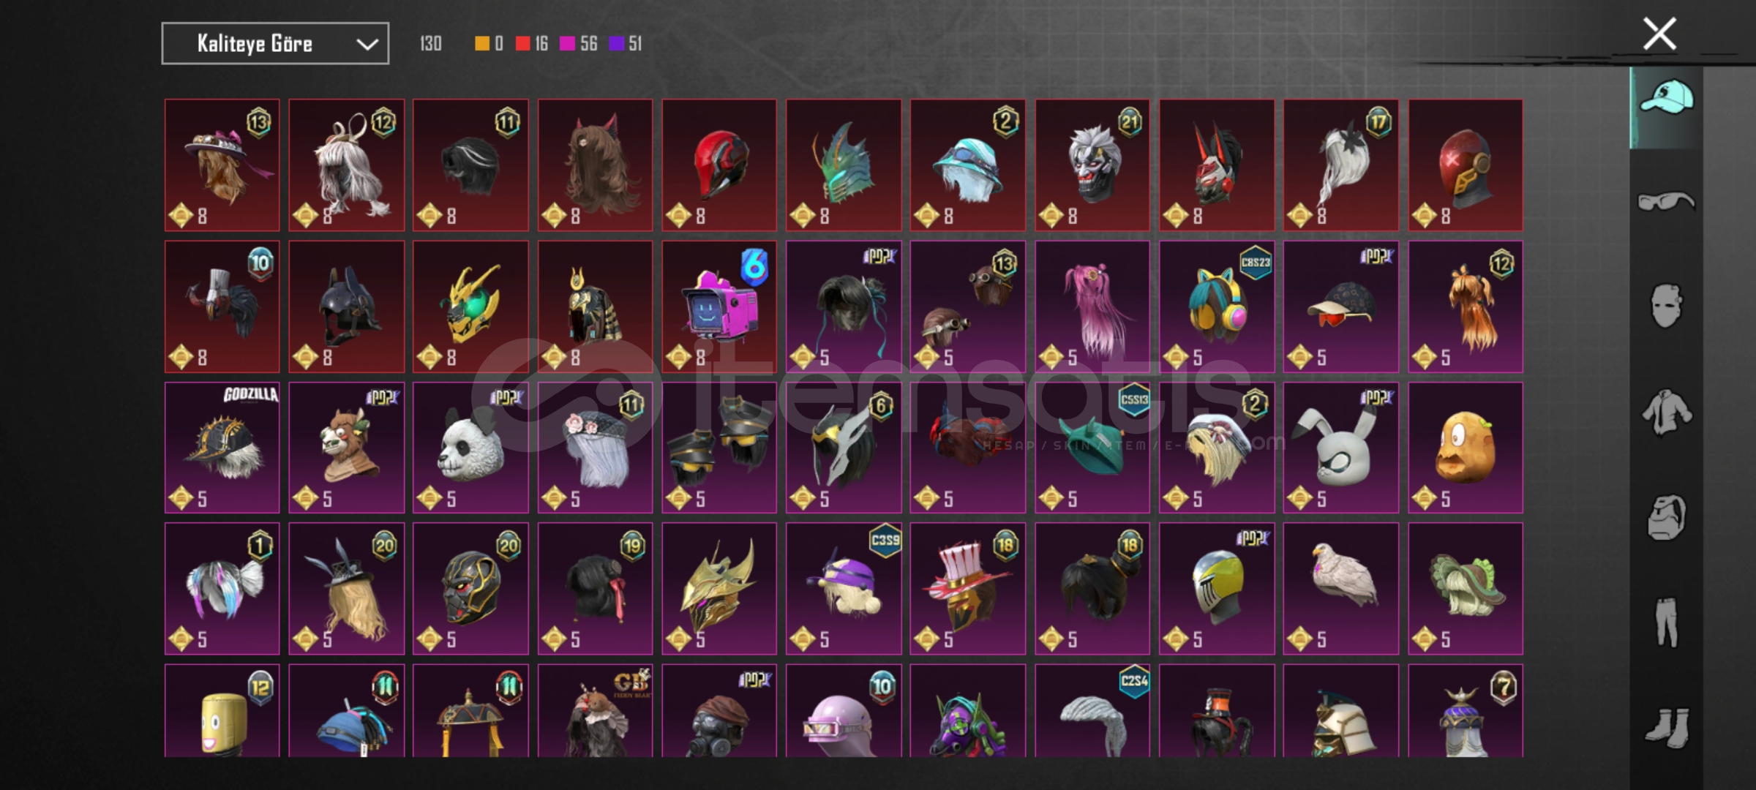Select the pants category icon
This screenshot has width=1756, height=790.
(x=1666, y=622)
